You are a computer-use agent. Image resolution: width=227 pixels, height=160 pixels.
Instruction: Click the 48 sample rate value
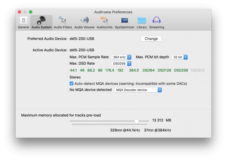pyautogui.click(x=82, y=70)
